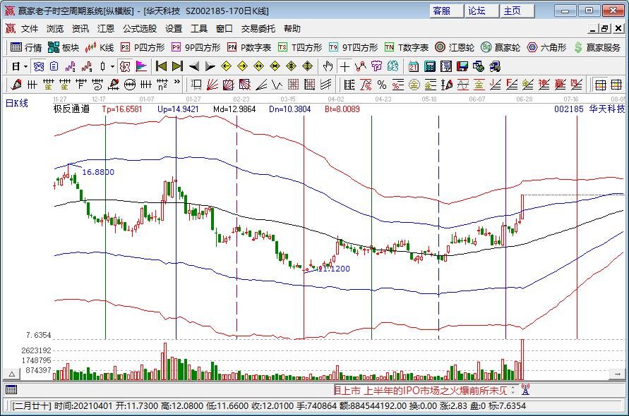
Task: Click the telephone icon in toolbar
Action: 39,66
